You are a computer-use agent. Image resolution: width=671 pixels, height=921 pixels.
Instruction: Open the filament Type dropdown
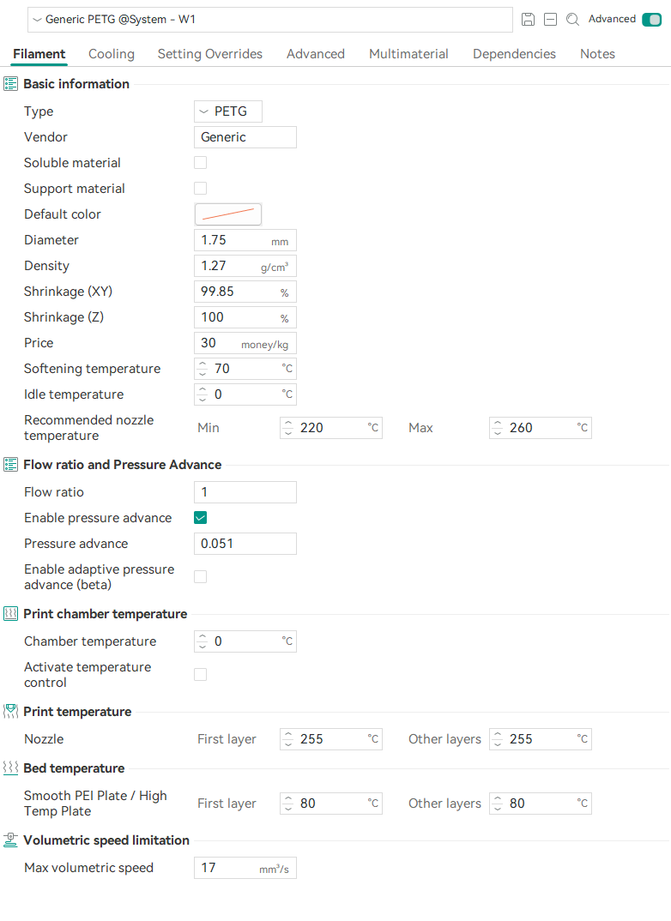click(228, 111)
